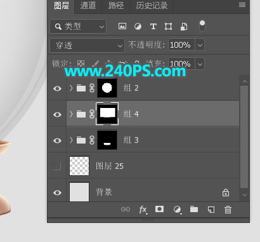Click the 背景 layer lock icon
The height and width of the screenshot is (242, 260).
(x=226, y=192)
